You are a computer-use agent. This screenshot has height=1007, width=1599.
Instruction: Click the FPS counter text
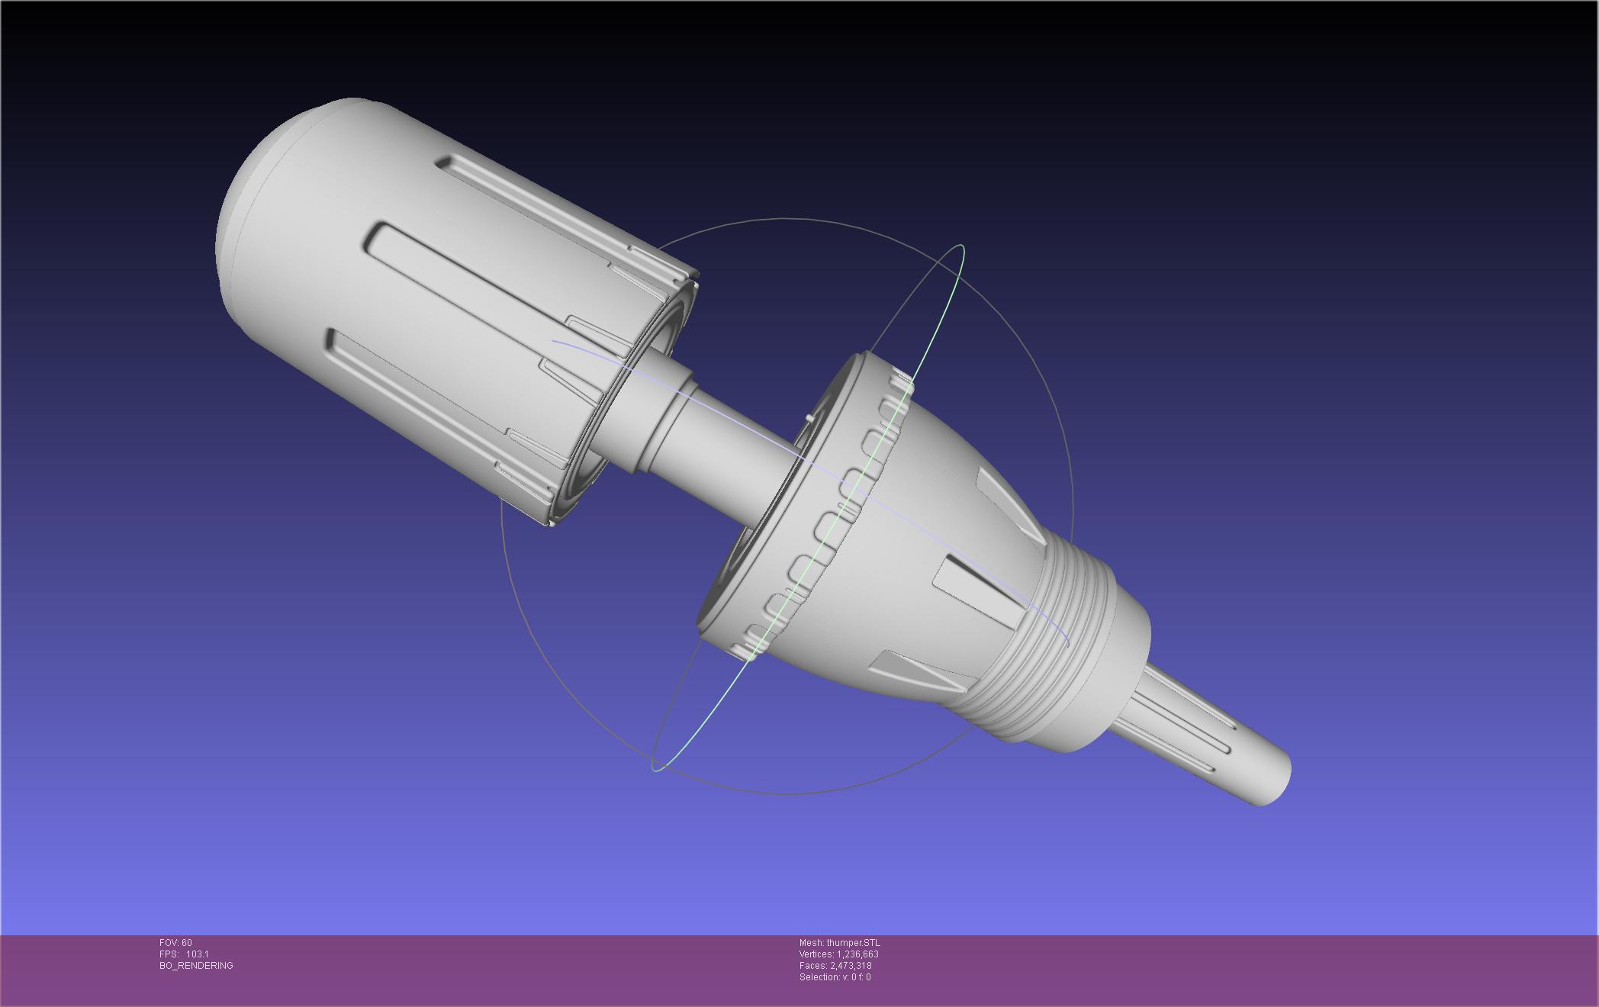coord(184,954)
